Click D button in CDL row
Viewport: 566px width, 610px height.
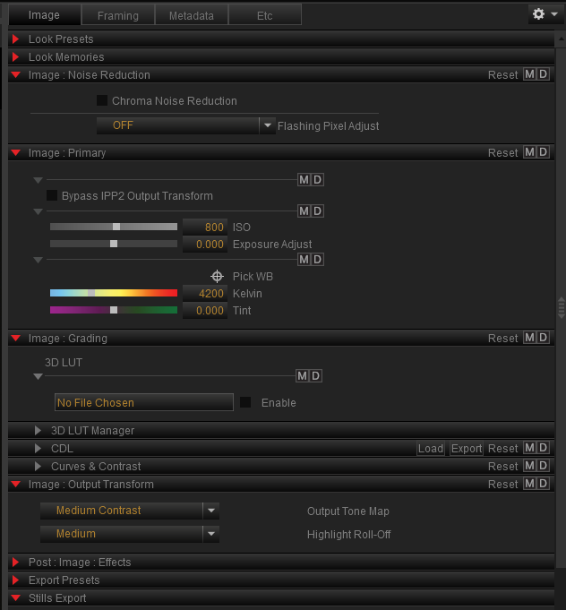point(543,448)
